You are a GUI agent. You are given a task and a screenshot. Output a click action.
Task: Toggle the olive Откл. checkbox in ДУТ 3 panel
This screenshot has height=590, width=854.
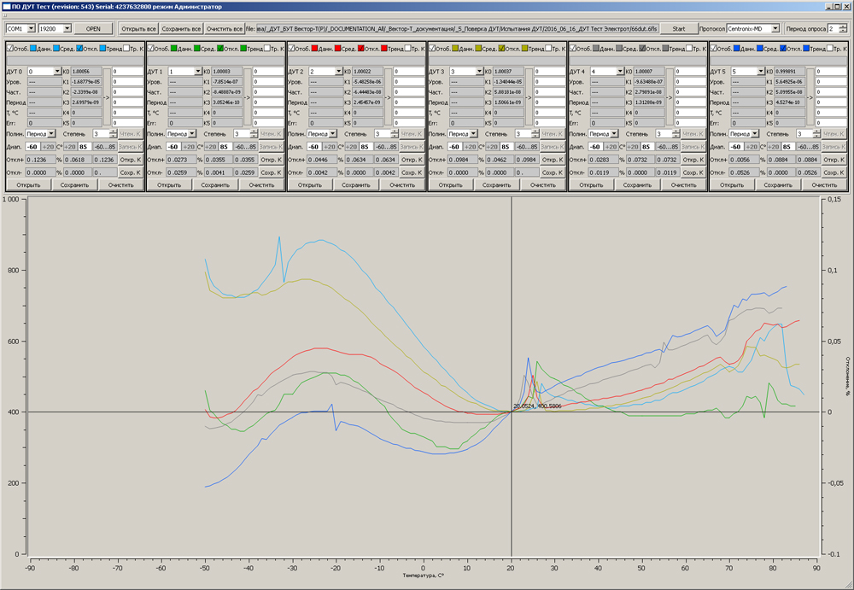(501, 49)
